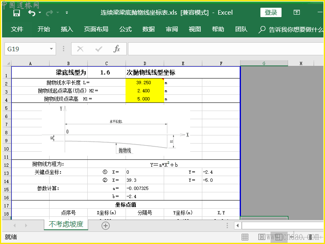Click the cell with -0.007325
This screenshot has height=244, width=325.
(145, 188)
